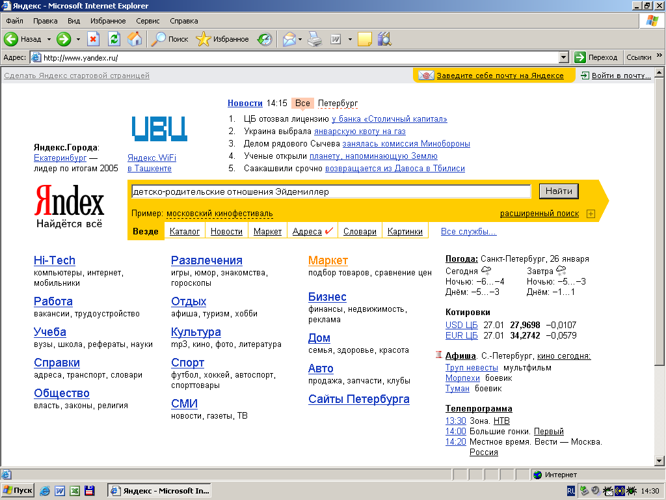This screenshot has width=666, height=500.
Task: Open Сайты Петербурга link
Action: pos(359,399)
